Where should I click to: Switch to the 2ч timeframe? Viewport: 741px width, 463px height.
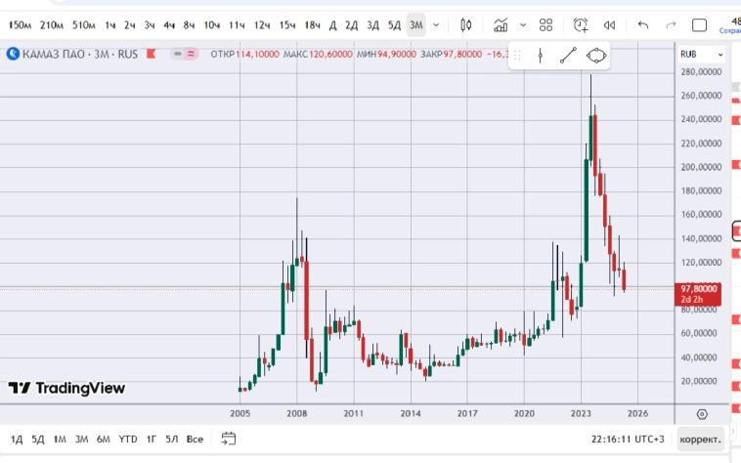130,25
